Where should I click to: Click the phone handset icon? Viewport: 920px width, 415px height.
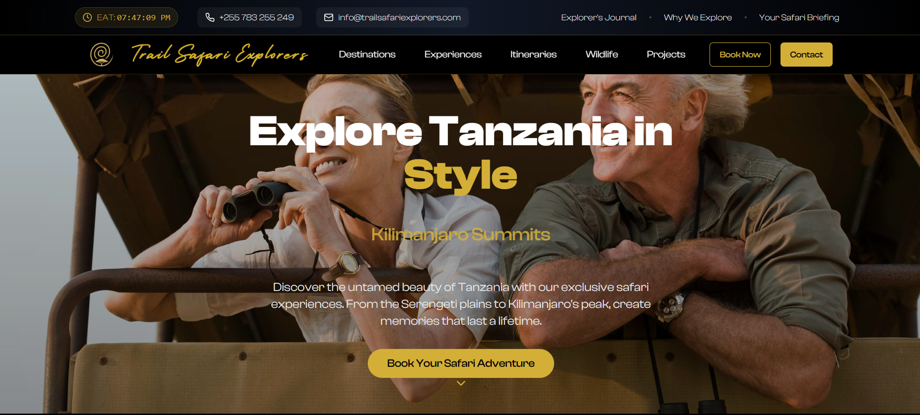tap(210, 17)
